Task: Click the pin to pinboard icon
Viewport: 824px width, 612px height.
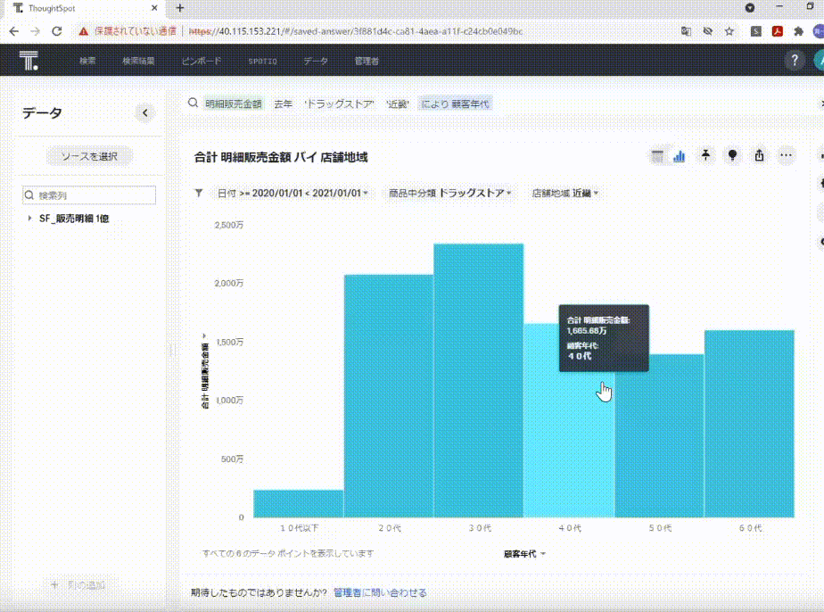Action: pos(705,155)
